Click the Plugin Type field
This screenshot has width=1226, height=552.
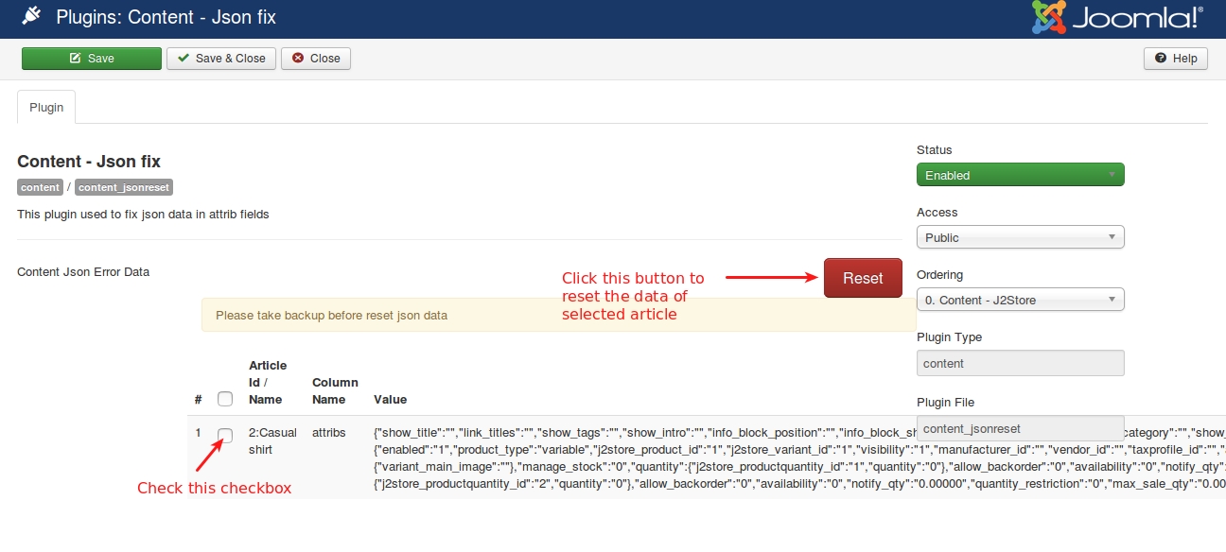tap(1020, 363)
